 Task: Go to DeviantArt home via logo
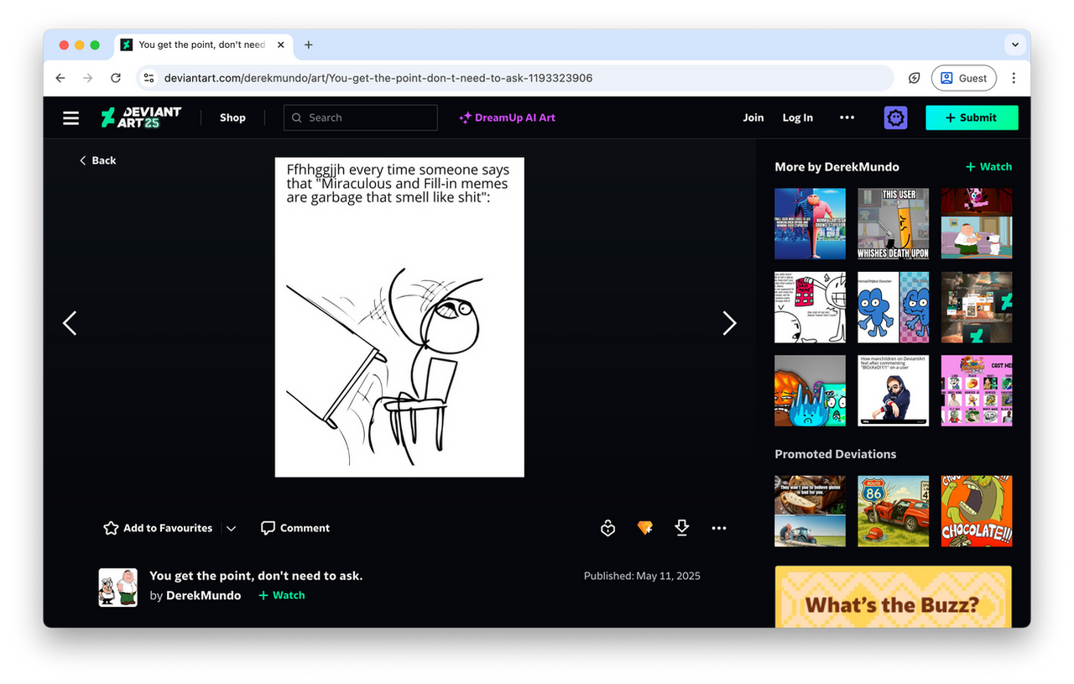pos(141,117)
